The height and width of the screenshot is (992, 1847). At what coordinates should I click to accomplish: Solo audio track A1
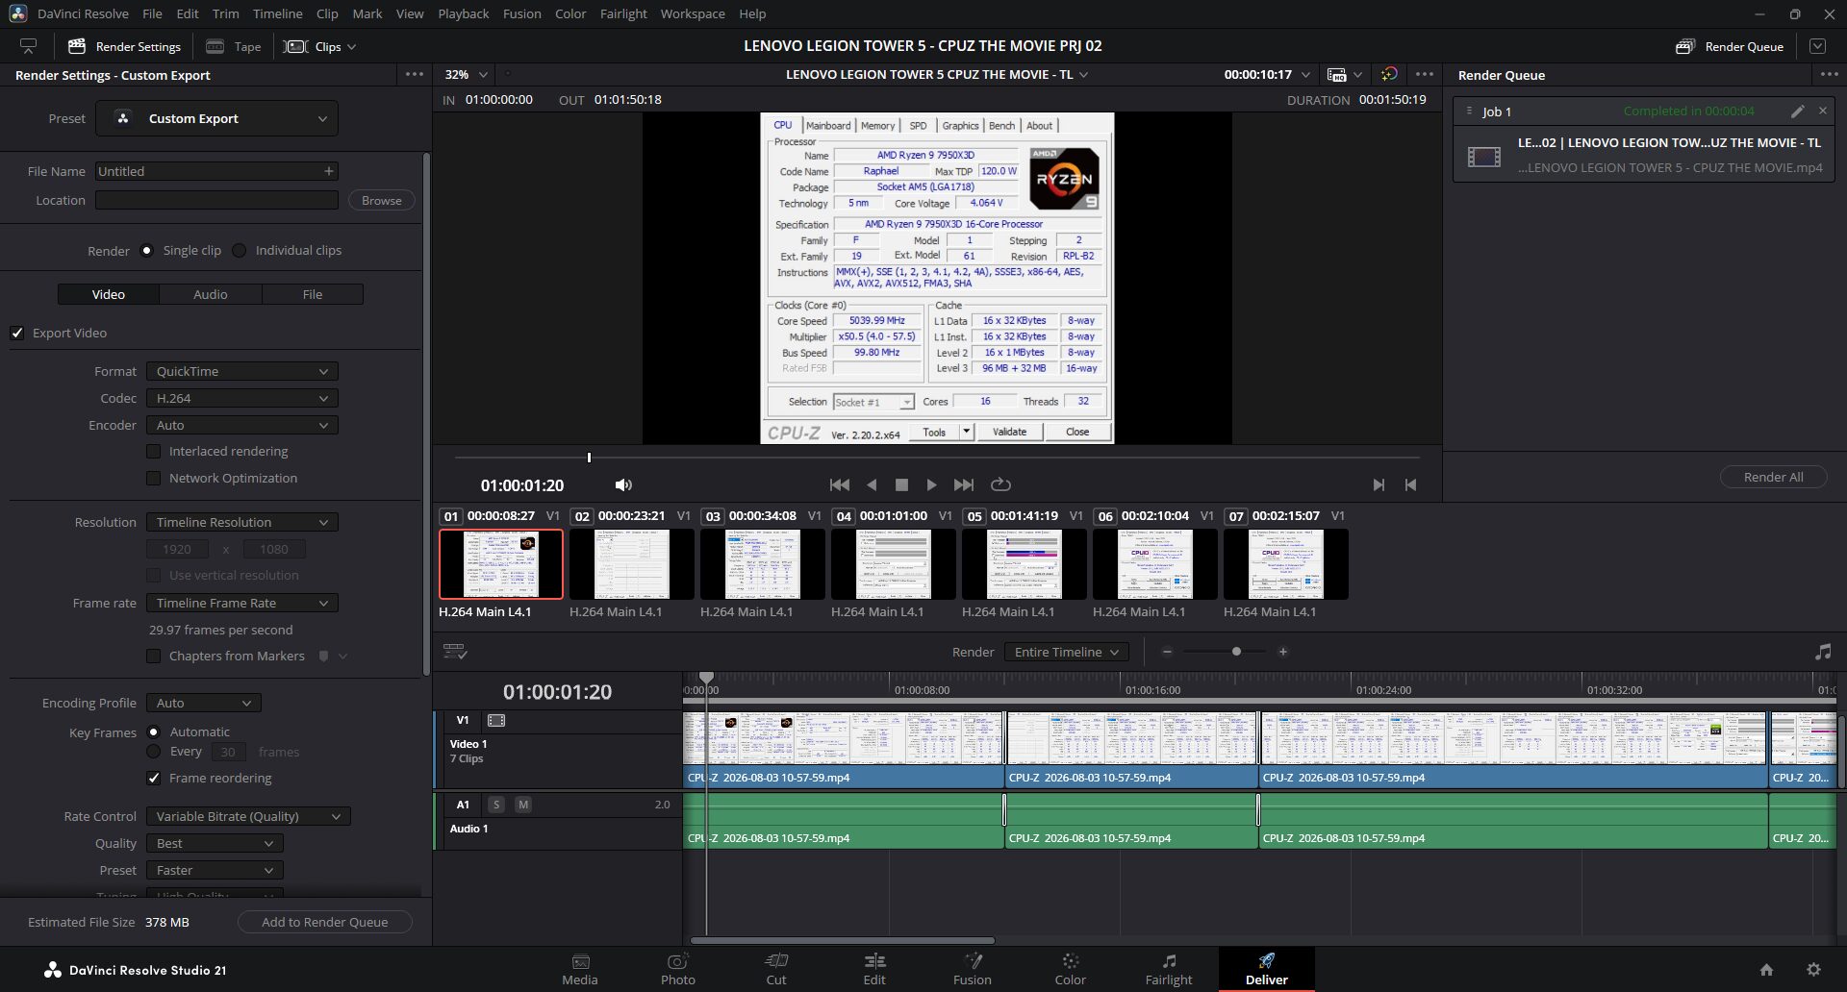(x=495, y=805)
